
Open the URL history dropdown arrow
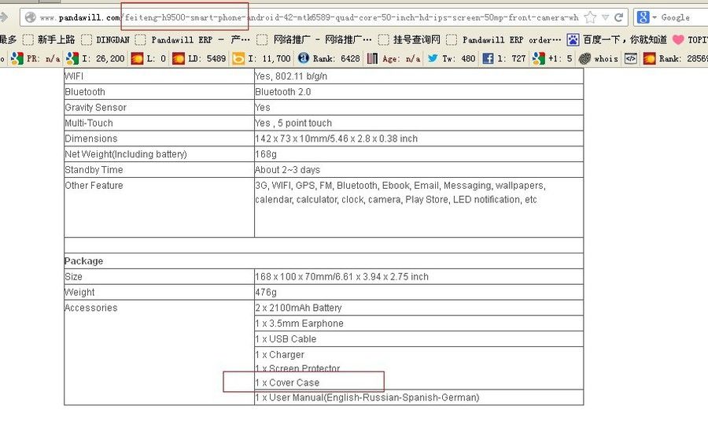(x=606, y=17)
